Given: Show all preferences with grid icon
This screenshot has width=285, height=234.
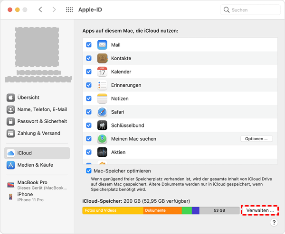Looking at the screenshot, I should click(x=69, y=9).
